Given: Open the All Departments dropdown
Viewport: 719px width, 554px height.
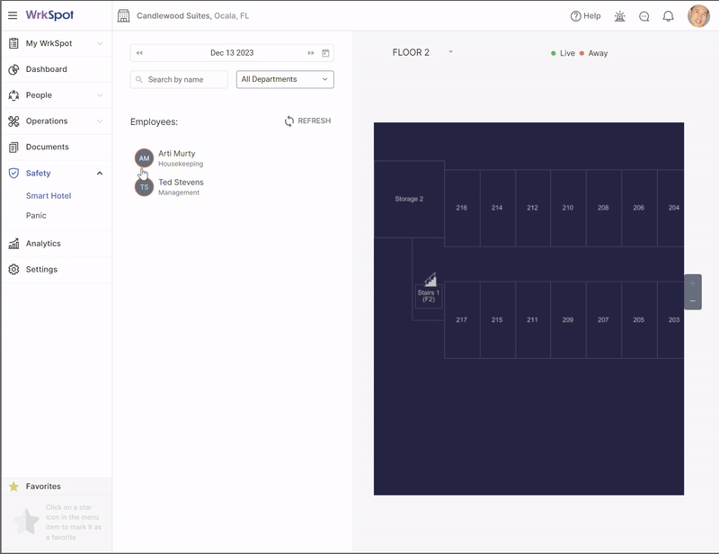Looking at the screenshot, I should click(x=285, y=79).
